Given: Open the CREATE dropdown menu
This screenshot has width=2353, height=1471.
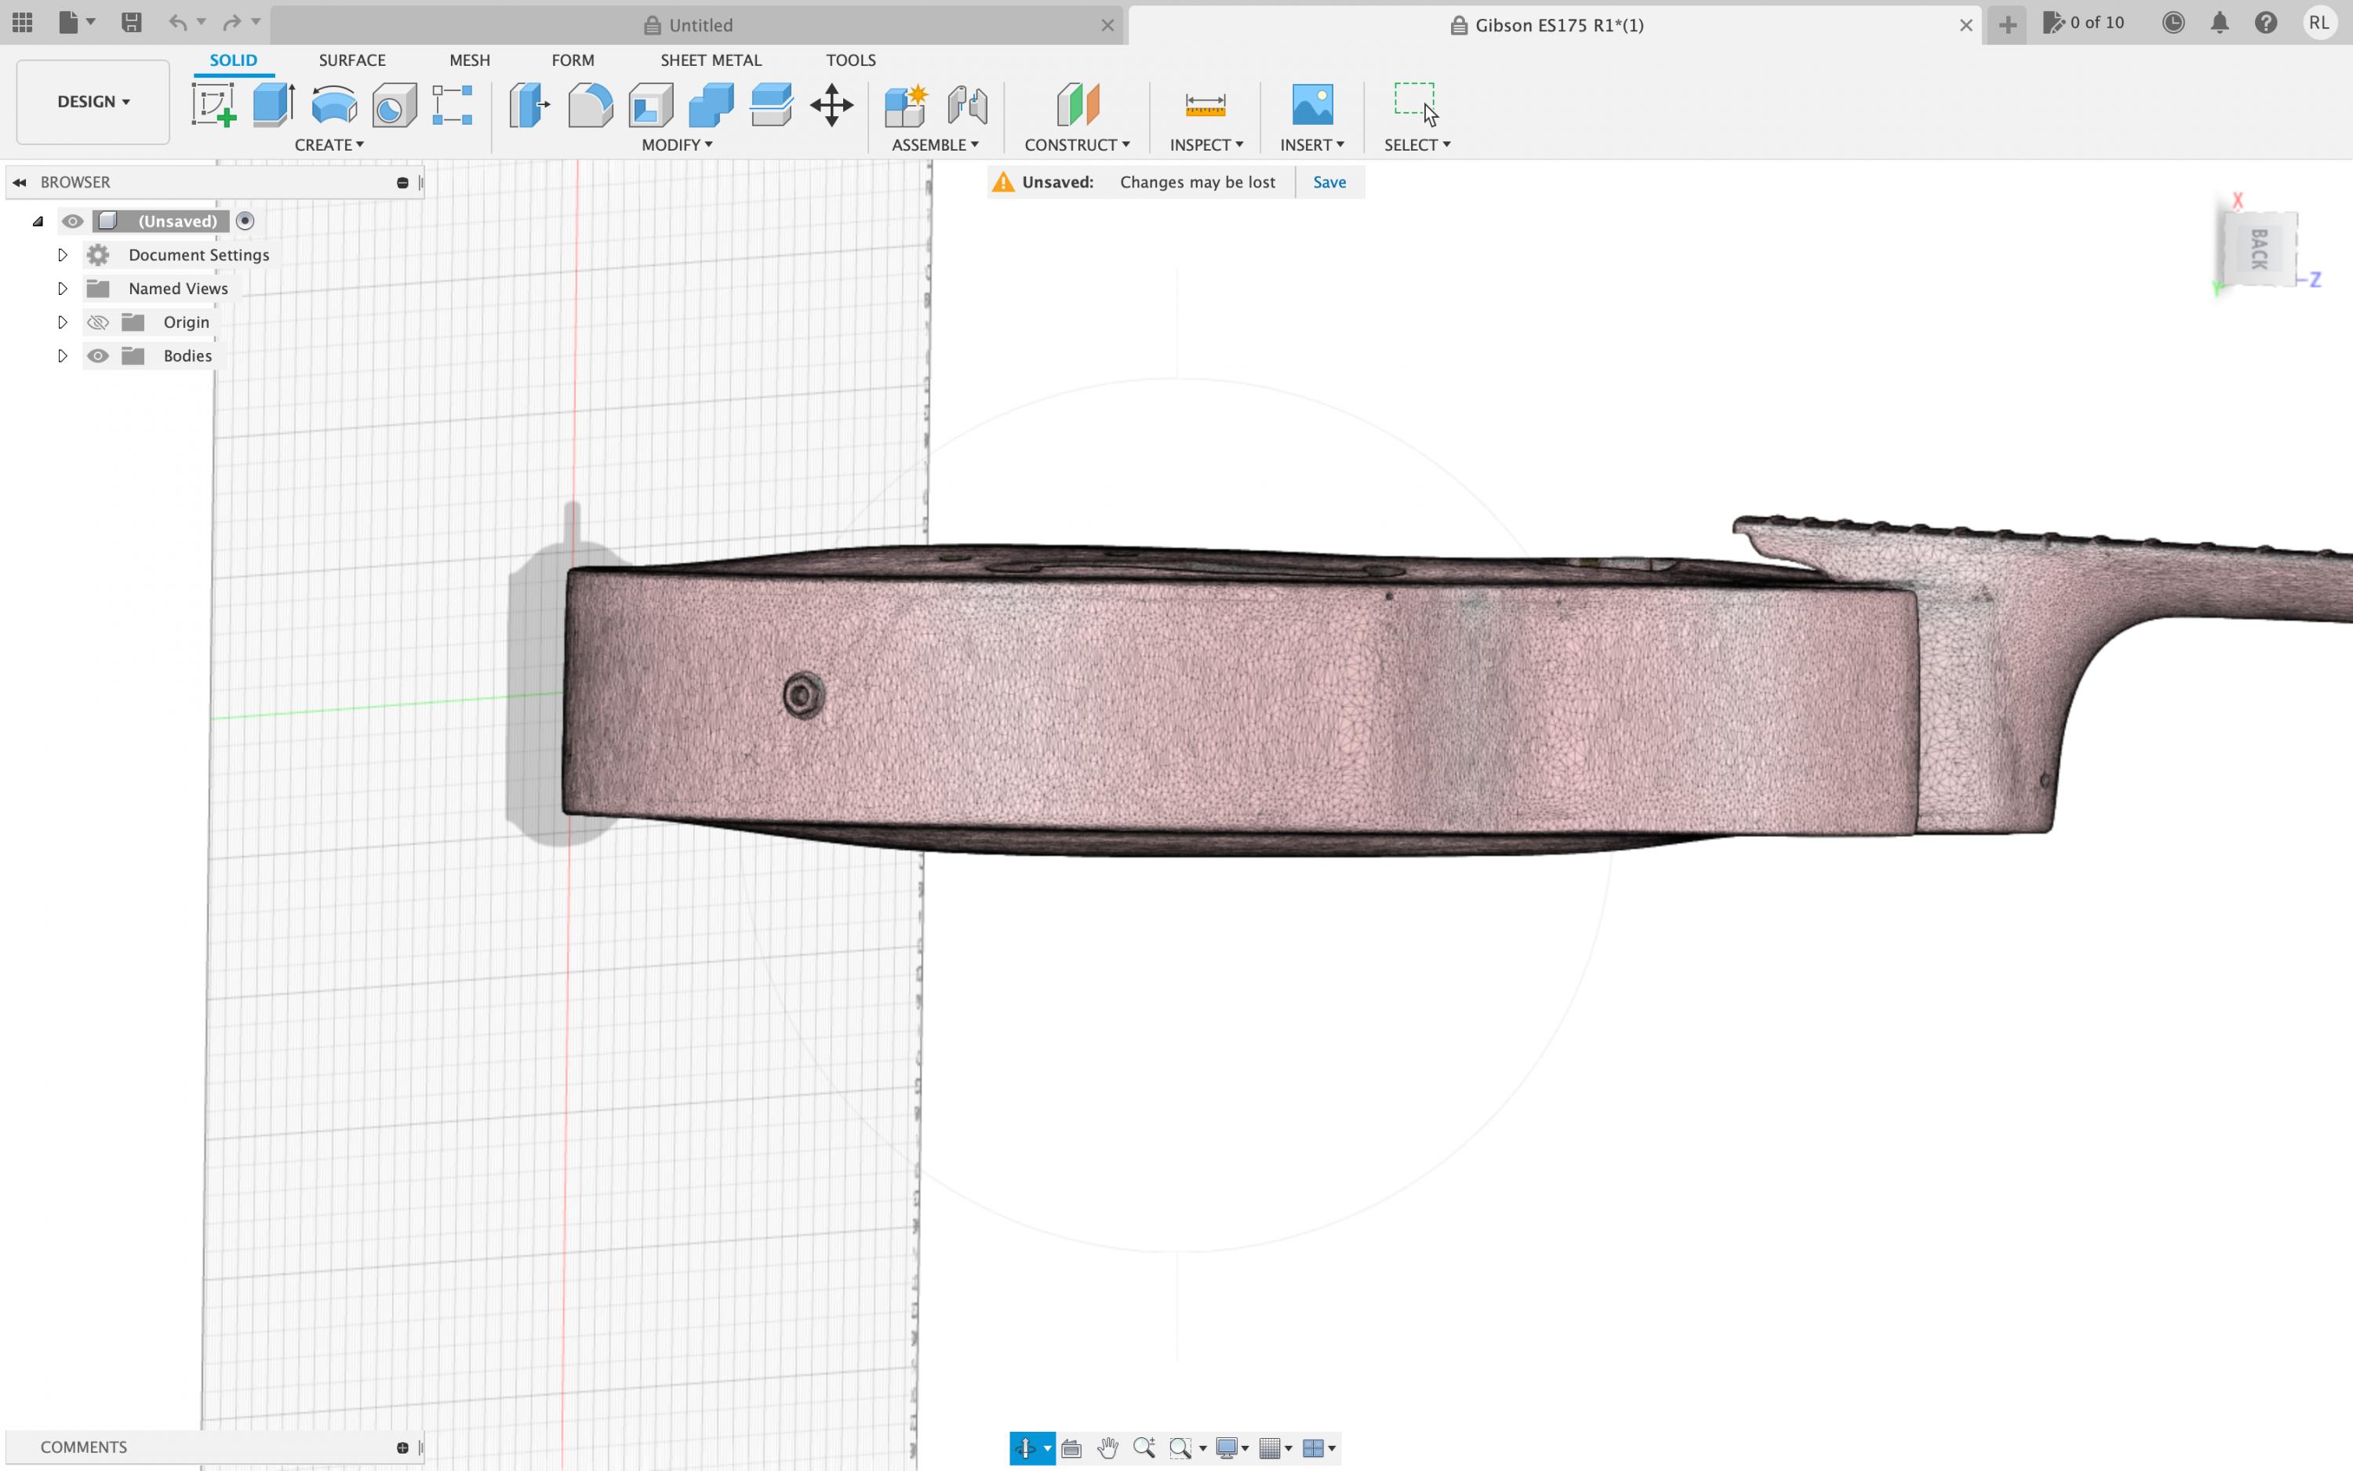Looking at the screenshot, I should pyautogui.click(x=329, y=144).
